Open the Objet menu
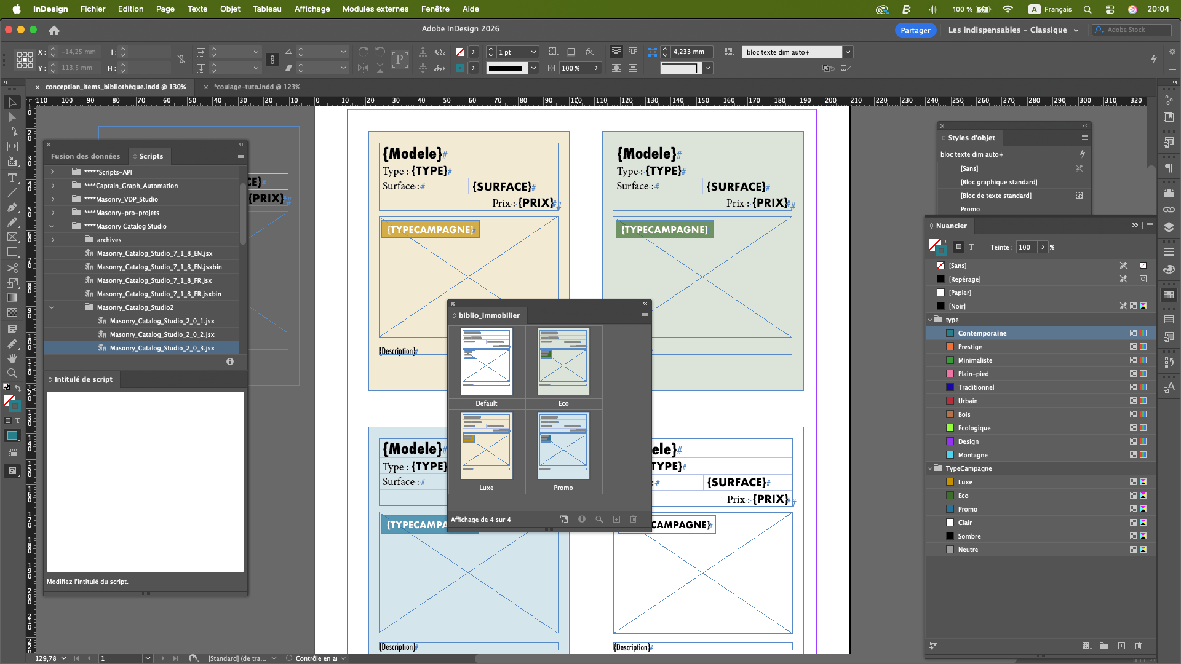The width and height of the screenshot is (1181, 664). tap(230, 9)
